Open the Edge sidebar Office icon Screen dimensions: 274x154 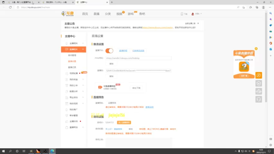271,43
